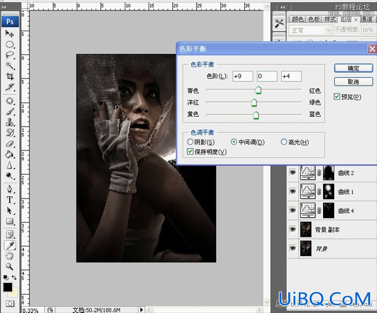Close the Color Balance dialog
The width and height of the screenshot is (377, 313).
click(372, 49)
